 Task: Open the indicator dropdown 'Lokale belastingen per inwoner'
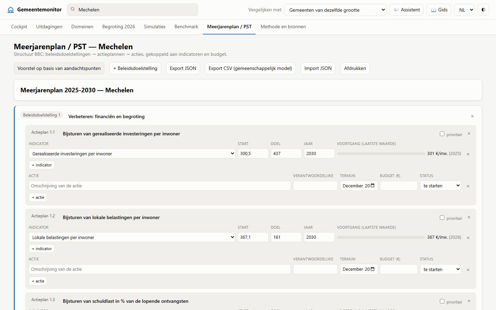pos(132,237)
